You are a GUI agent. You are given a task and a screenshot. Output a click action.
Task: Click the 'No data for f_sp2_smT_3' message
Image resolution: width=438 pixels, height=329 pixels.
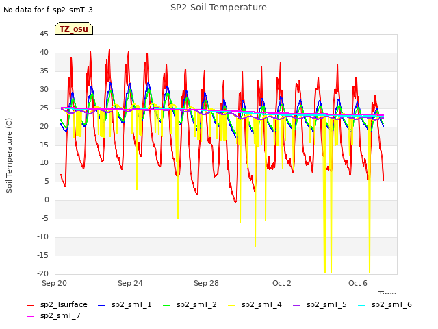[x=48, y=10]
